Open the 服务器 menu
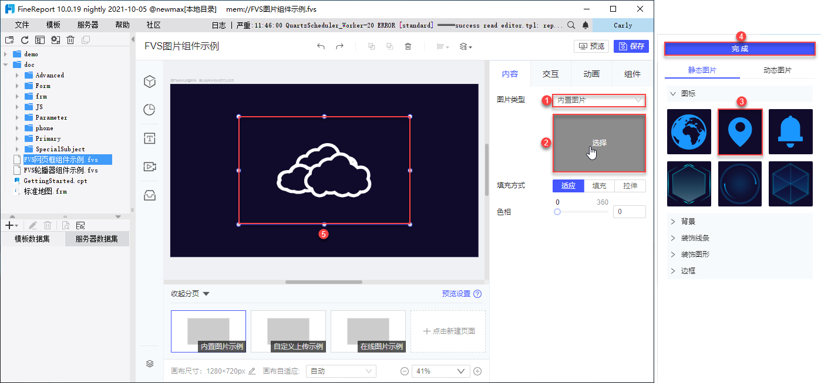Screen dimensions: 821x383 (x=88, y=25)
